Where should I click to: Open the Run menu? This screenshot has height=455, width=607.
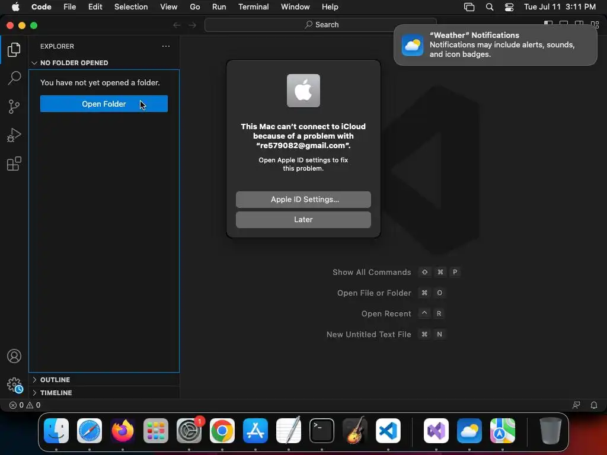[219, 7]
